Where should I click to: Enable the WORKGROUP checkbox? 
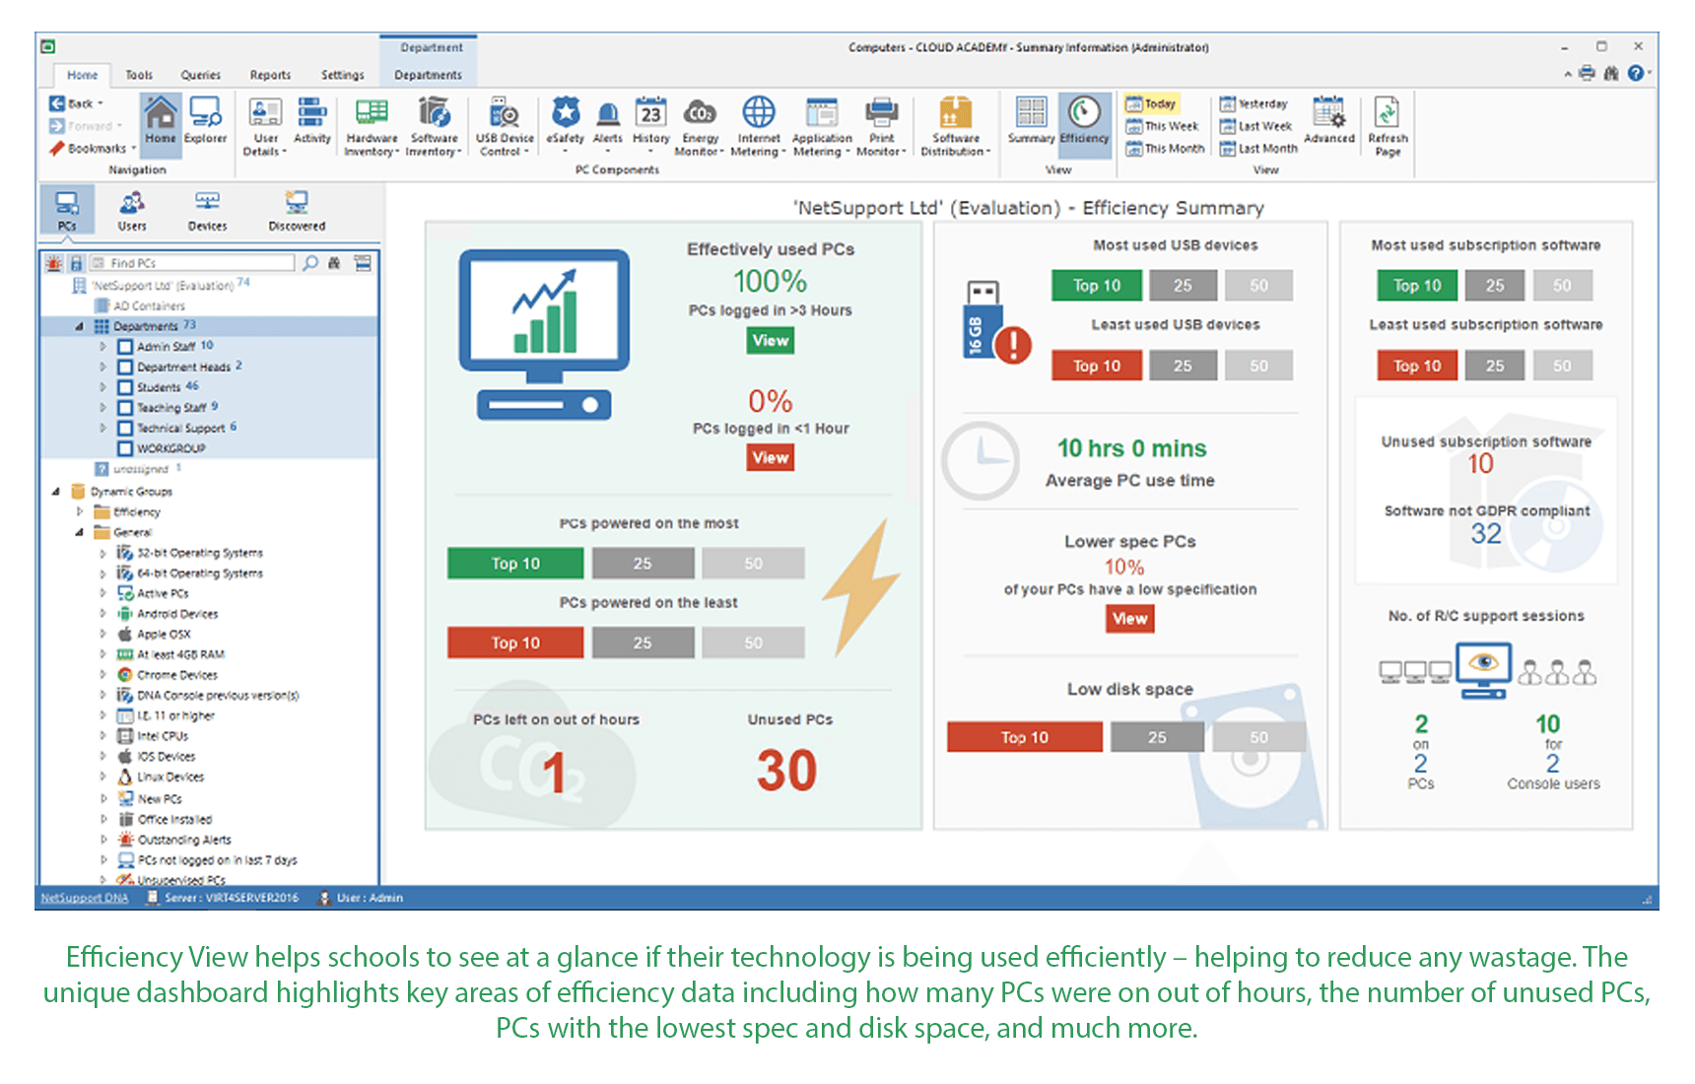(x=125, y=447)
